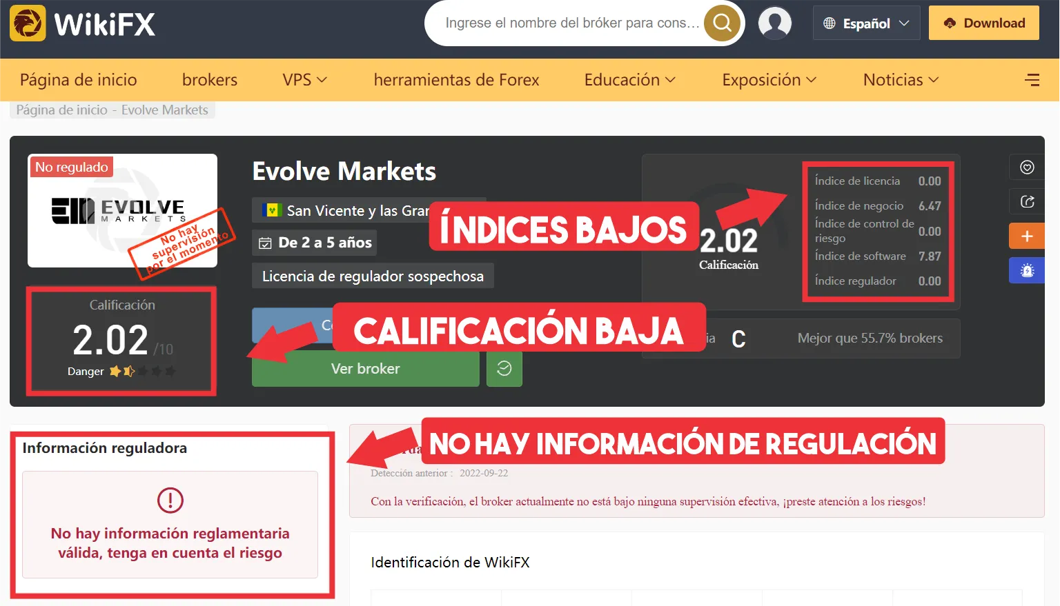Click Licencia de regulador sospechosa tag

point(373,276)
